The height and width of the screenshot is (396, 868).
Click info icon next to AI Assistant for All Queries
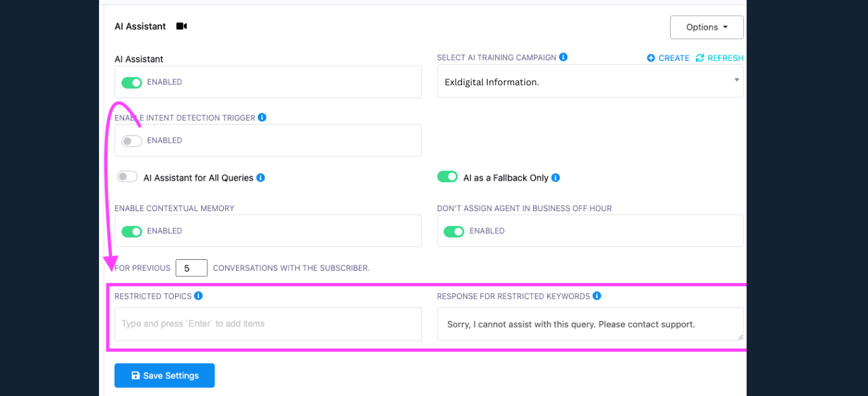pos(260,178)
